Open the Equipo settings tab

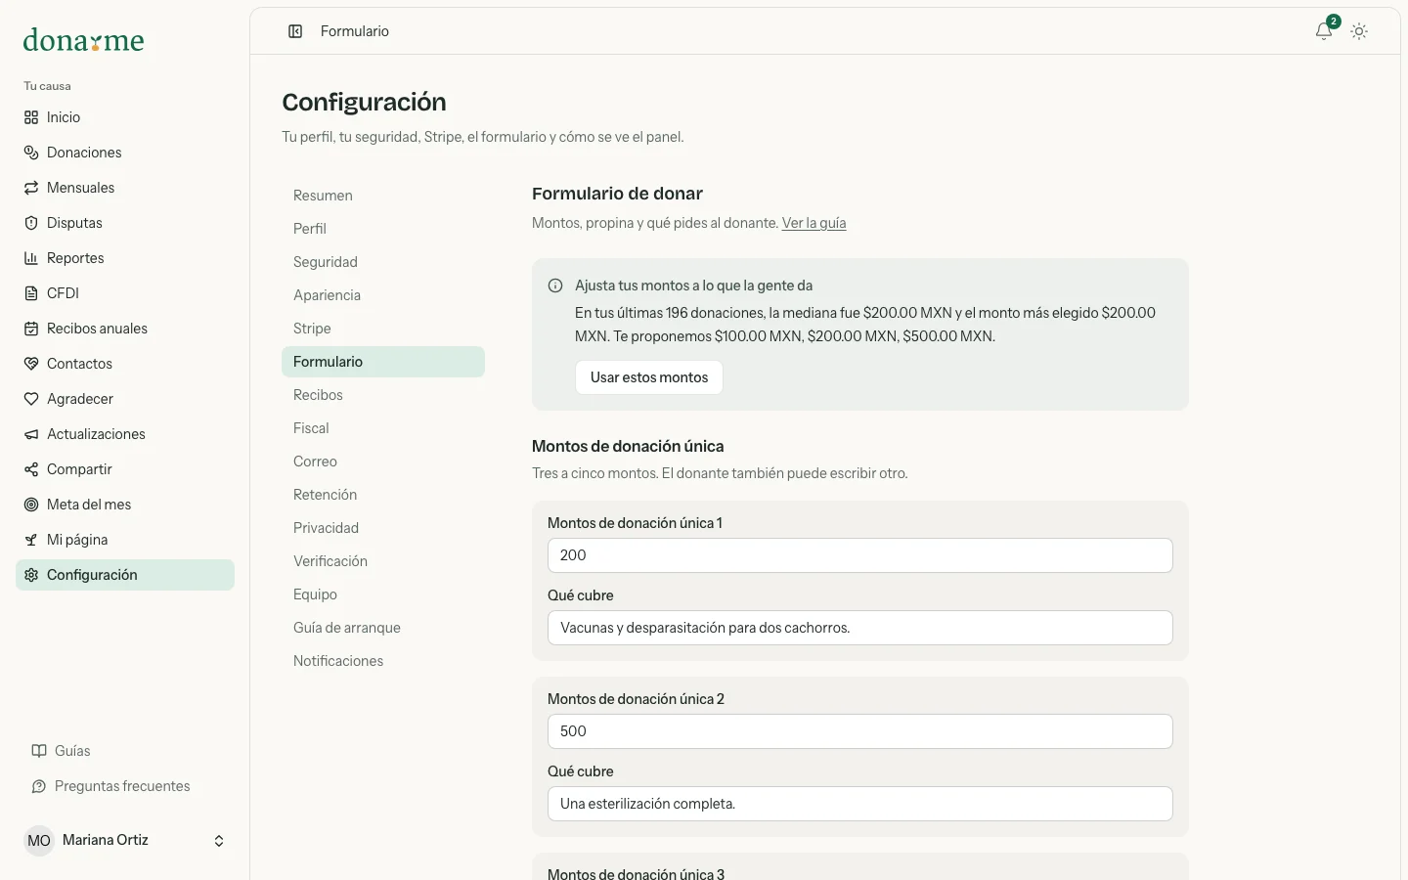[x=383, y=594]
